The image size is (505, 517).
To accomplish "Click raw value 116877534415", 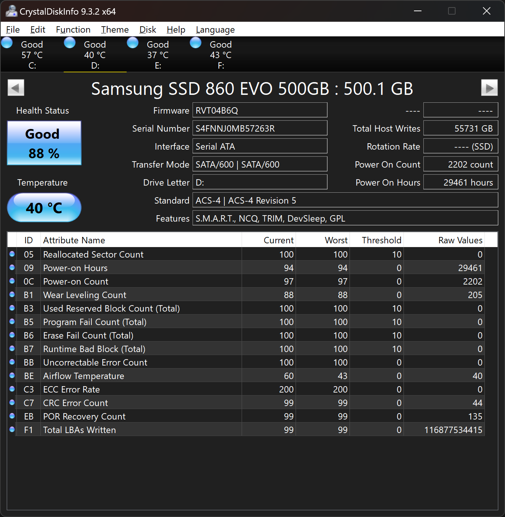I will pyautogui.click(x=453, y=430).
